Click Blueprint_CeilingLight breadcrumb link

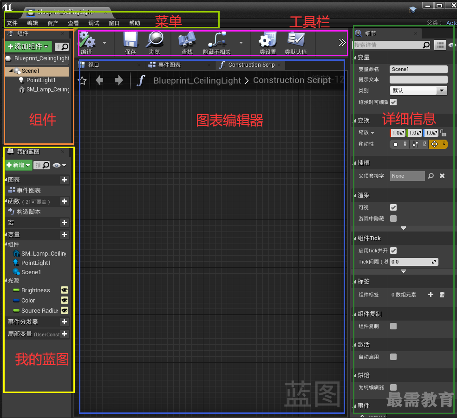click(x=197, y=80)
